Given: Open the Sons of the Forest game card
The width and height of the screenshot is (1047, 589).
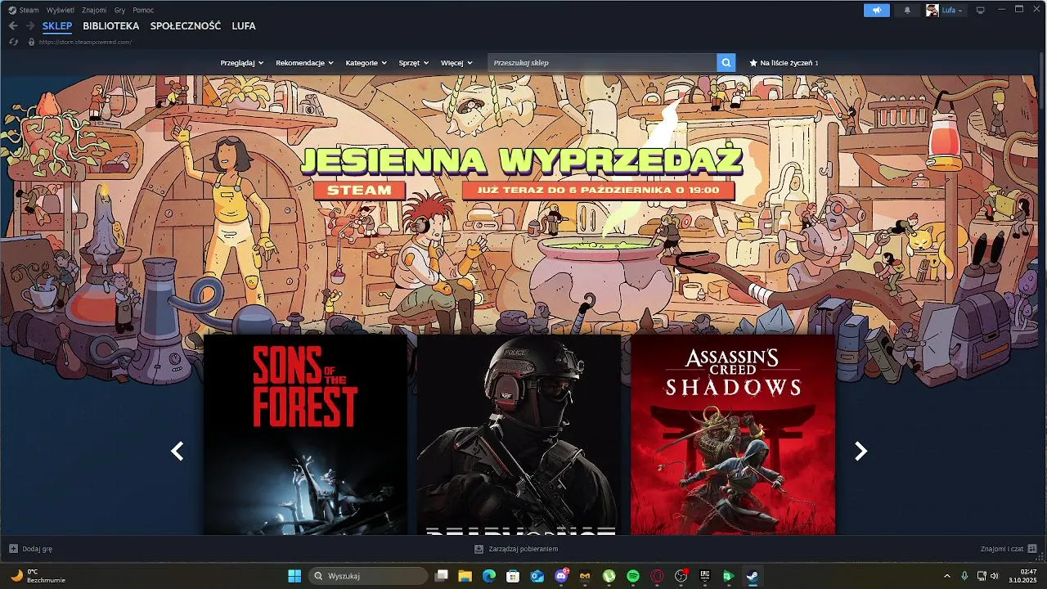Looking at the screenshot, I should (305, 434).
